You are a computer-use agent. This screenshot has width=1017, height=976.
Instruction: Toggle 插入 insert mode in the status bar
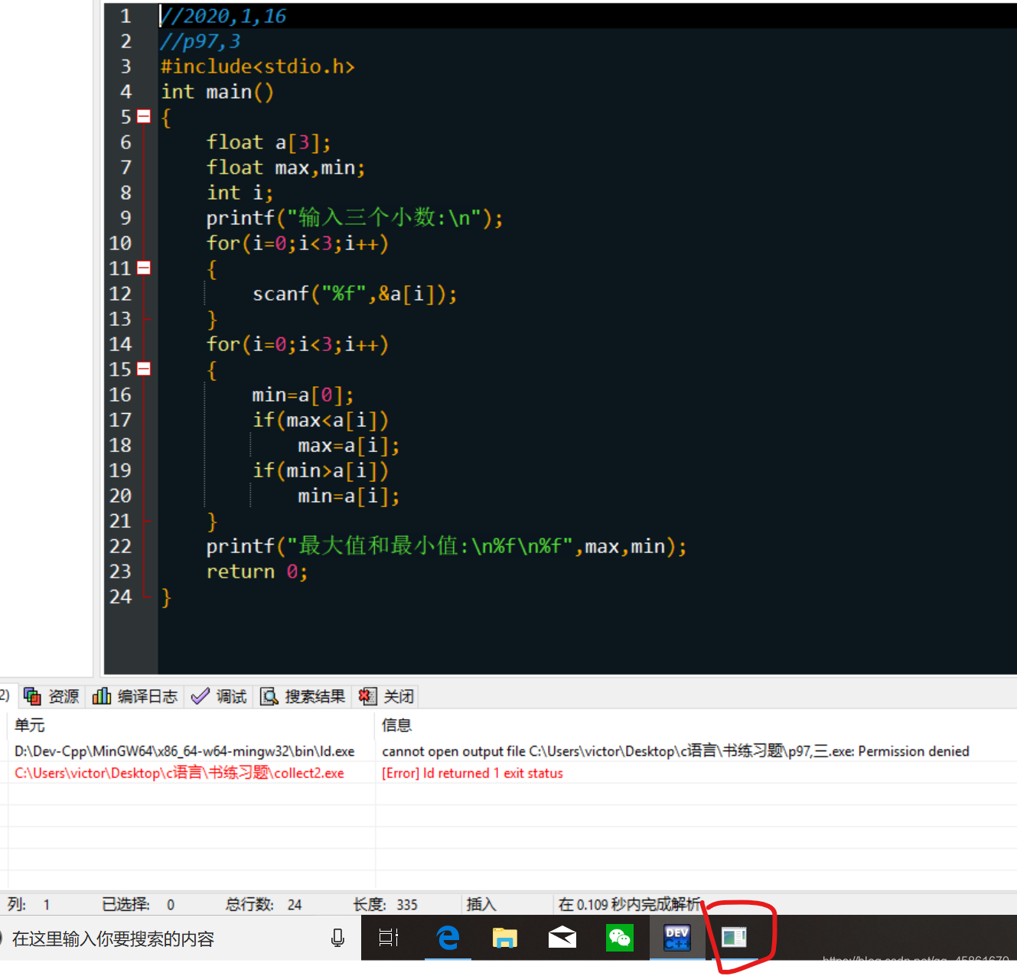point(481,903)
